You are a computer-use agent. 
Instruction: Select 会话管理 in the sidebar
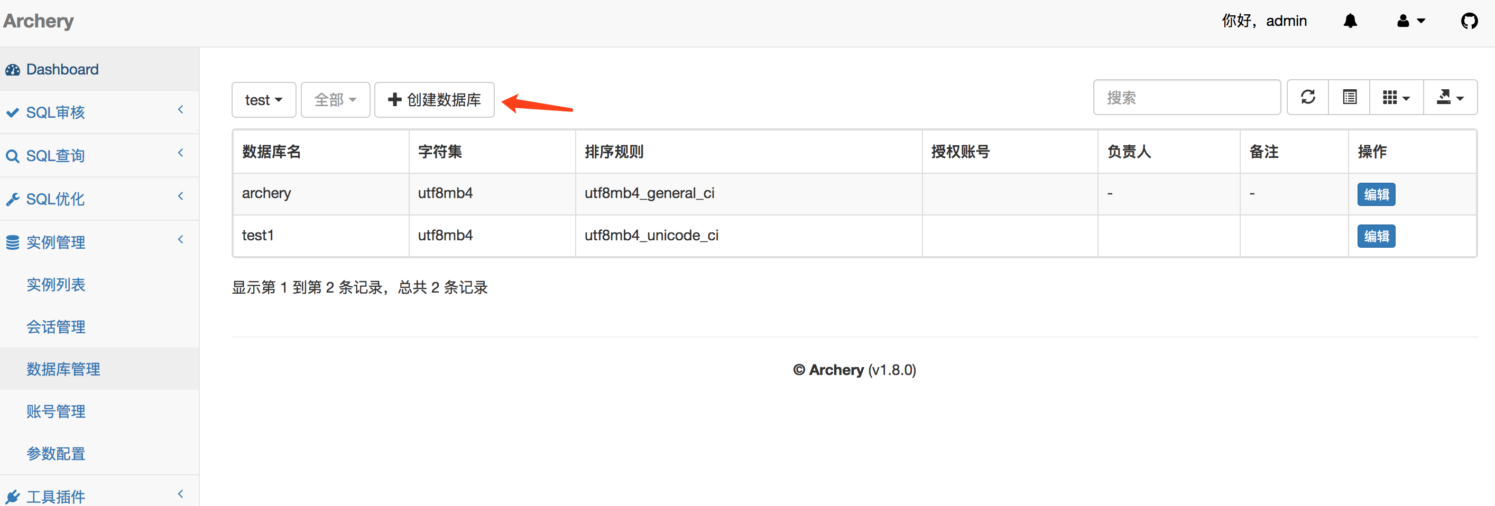[x=56, y=326]
